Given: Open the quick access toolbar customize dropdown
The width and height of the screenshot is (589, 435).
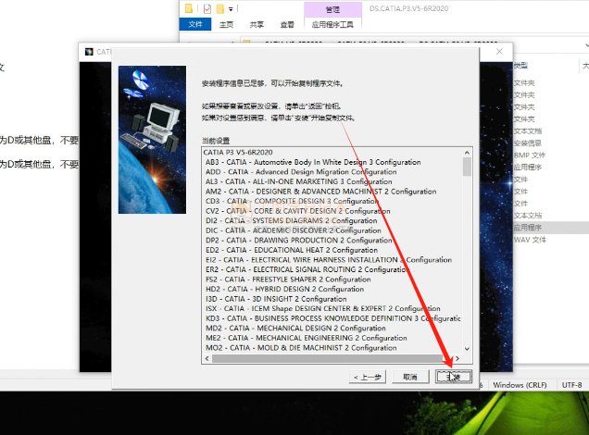Looking at the screenshot, I should pos(231,8).
